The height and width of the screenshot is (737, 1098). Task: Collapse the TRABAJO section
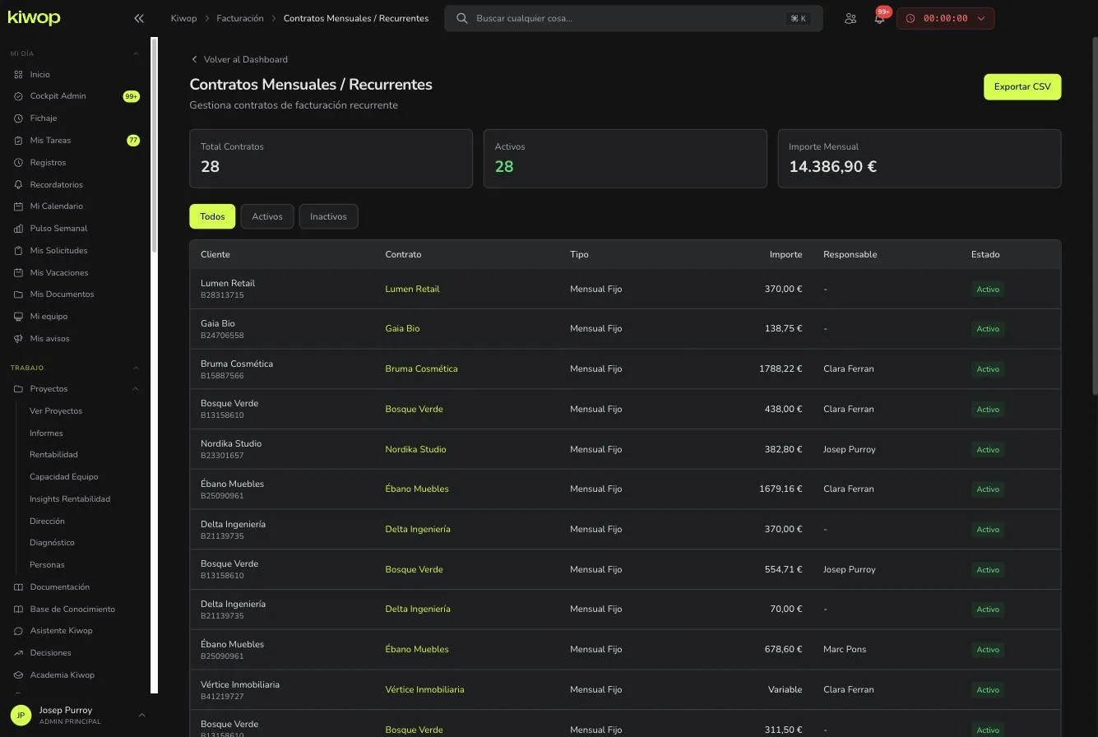[x=136, y=368]
